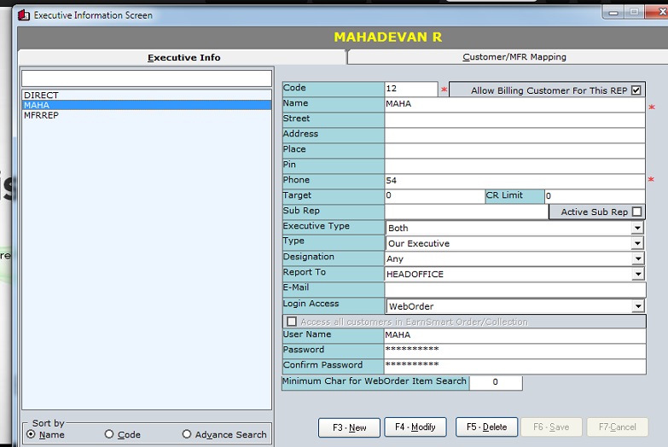The height and width of the screenshot is (447, 668).
Task: Click the Executive Information Screen app icon
Action: [24, 15]
